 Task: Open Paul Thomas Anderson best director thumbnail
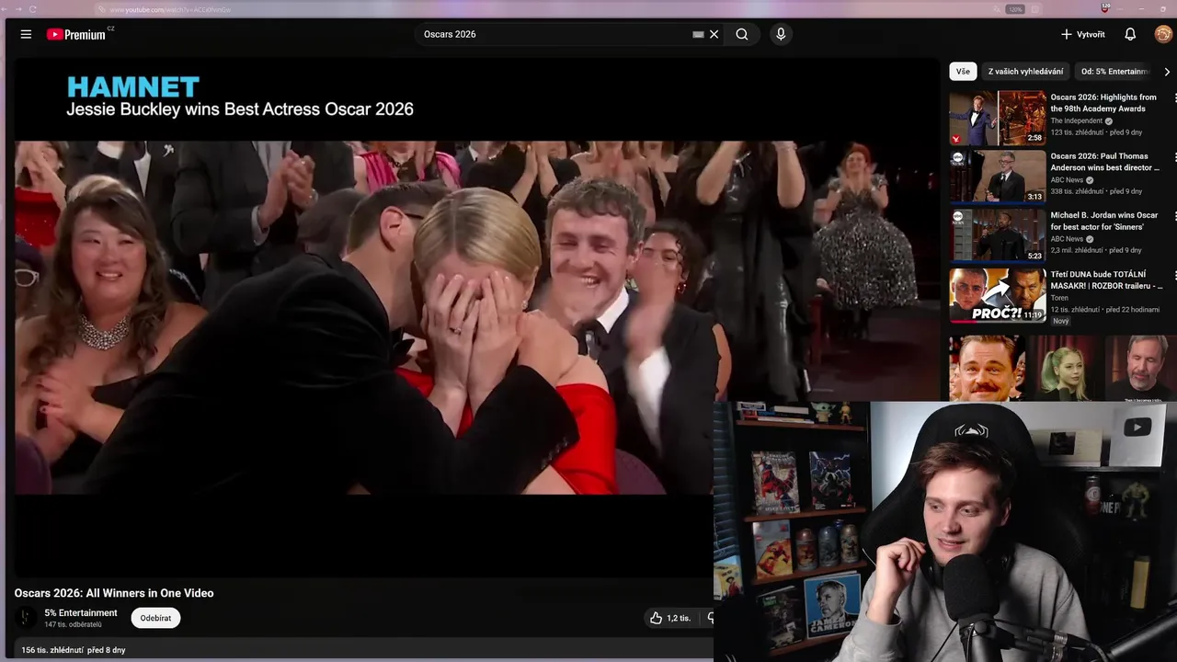[x=998, y=177]
